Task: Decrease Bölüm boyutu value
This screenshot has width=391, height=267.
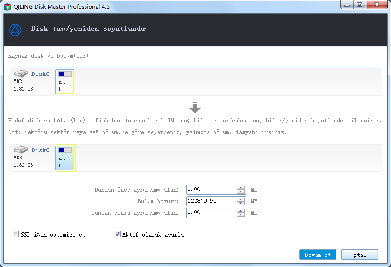Action: (241, 203)
